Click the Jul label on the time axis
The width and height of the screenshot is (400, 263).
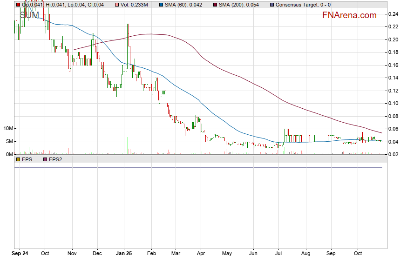tap(279, 254)
